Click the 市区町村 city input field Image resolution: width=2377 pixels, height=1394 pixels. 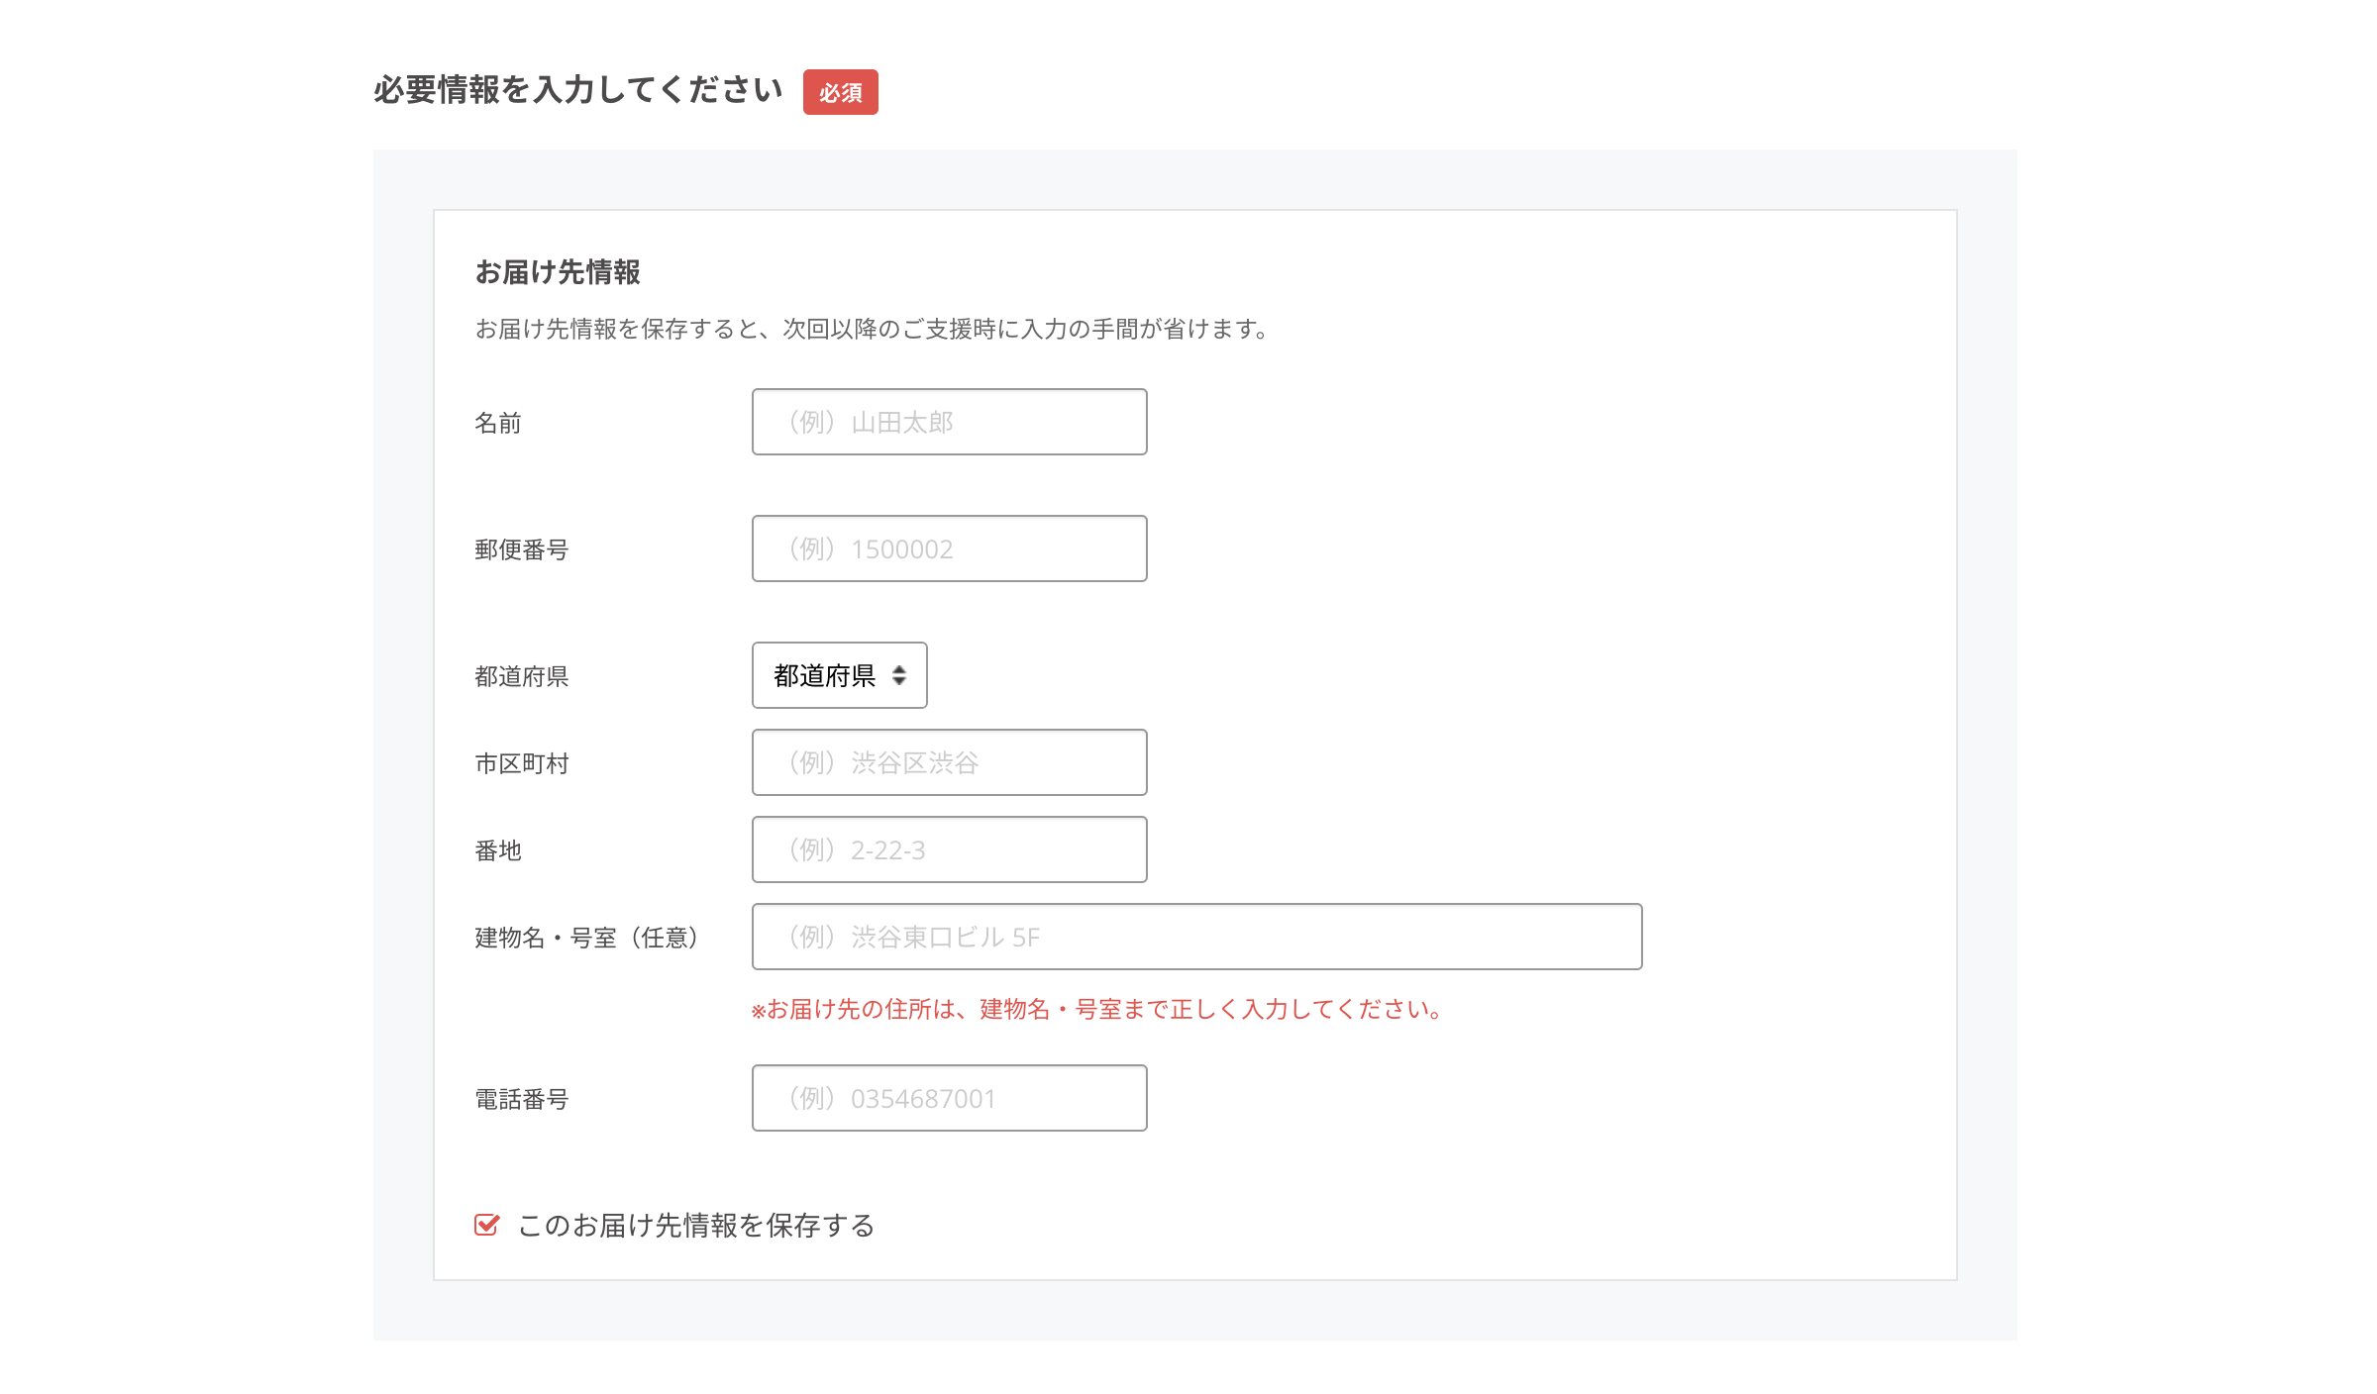point(949,762)
